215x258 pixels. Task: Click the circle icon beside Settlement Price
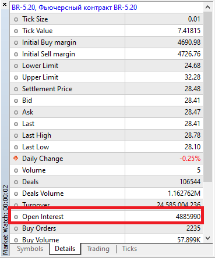click(16, 89)
